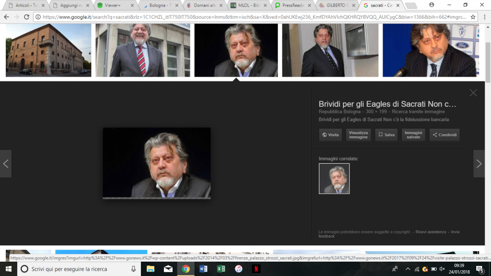The height and width of the screenshot is (276, 491).
Task: Bookmark this page with the star icon
Action: pos(473,17)
